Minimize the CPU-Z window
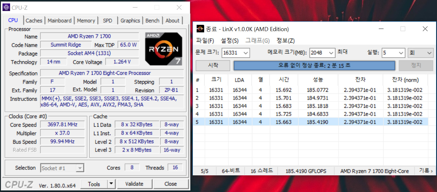 [135, 8]
